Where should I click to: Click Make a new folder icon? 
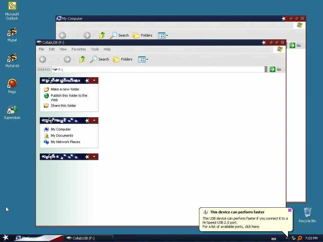click(x=46, y=89)
